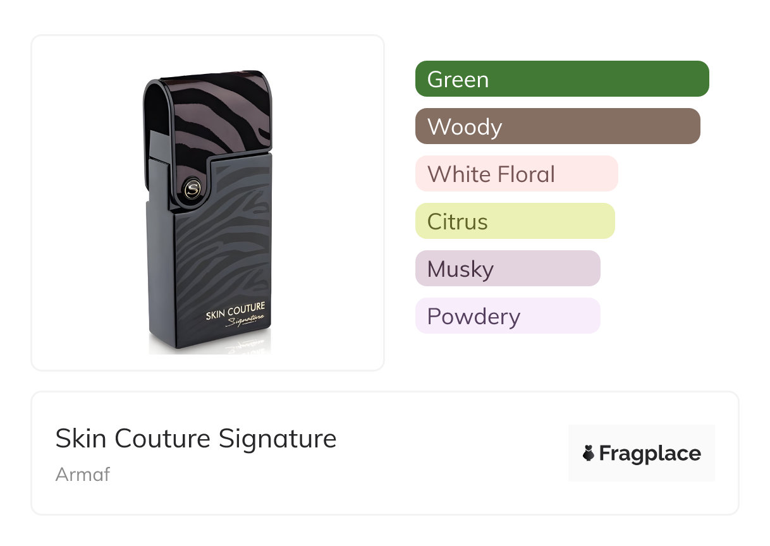Open the Skin Couture Signature title

tap(195, 439)
